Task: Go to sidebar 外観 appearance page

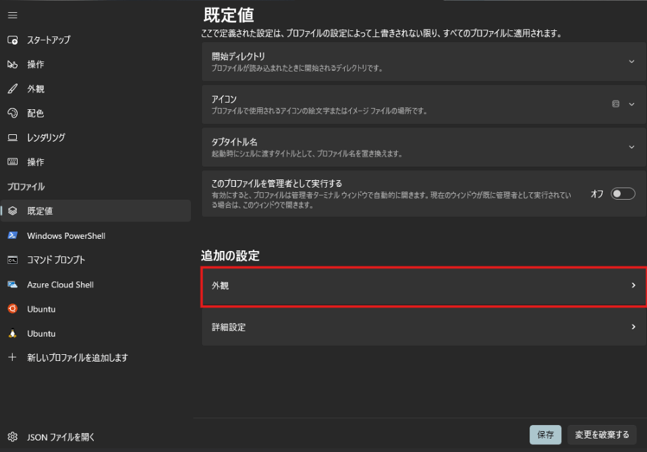Action: (x=96, y=89)
